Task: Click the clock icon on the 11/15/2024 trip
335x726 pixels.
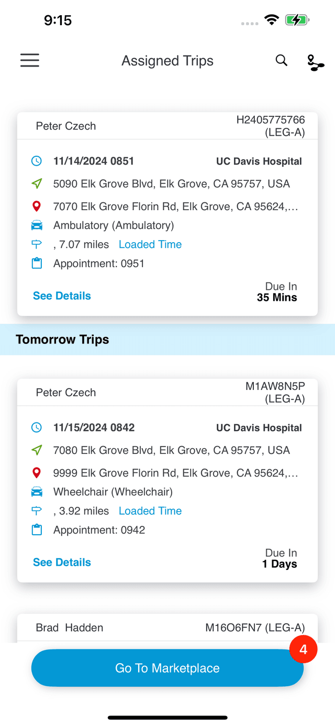Action: [x=37, y=427]
